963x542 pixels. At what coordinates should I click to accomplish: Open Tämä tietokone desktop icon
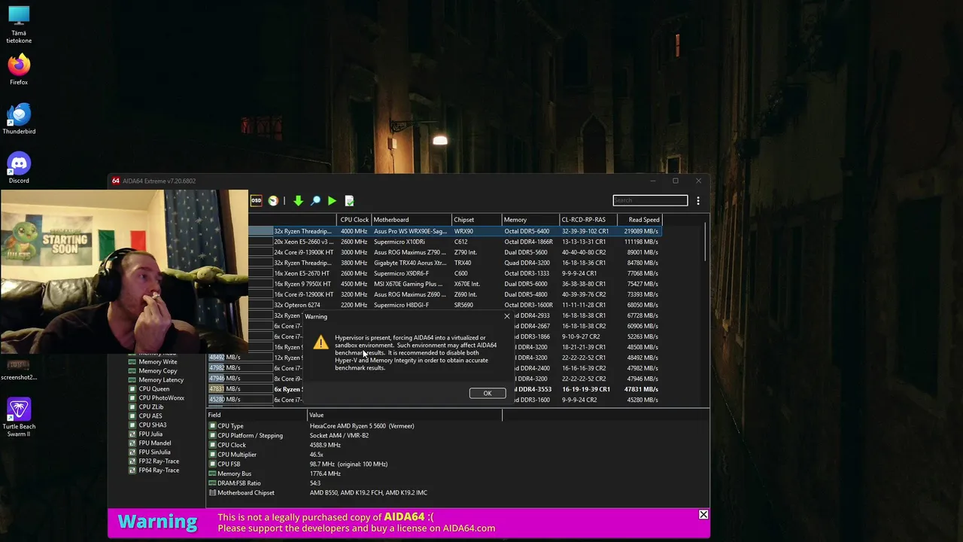19,24
